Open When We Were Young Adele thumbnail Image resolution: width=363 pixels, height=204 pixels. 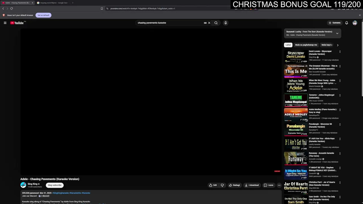click(x=296, y=86)
